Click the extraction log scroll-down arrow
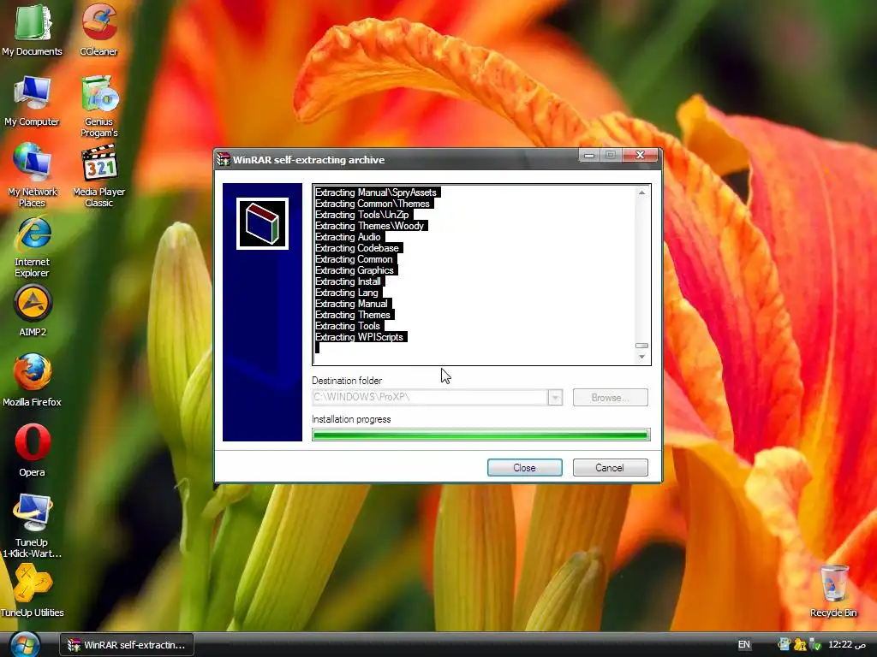 coord(641,357)
